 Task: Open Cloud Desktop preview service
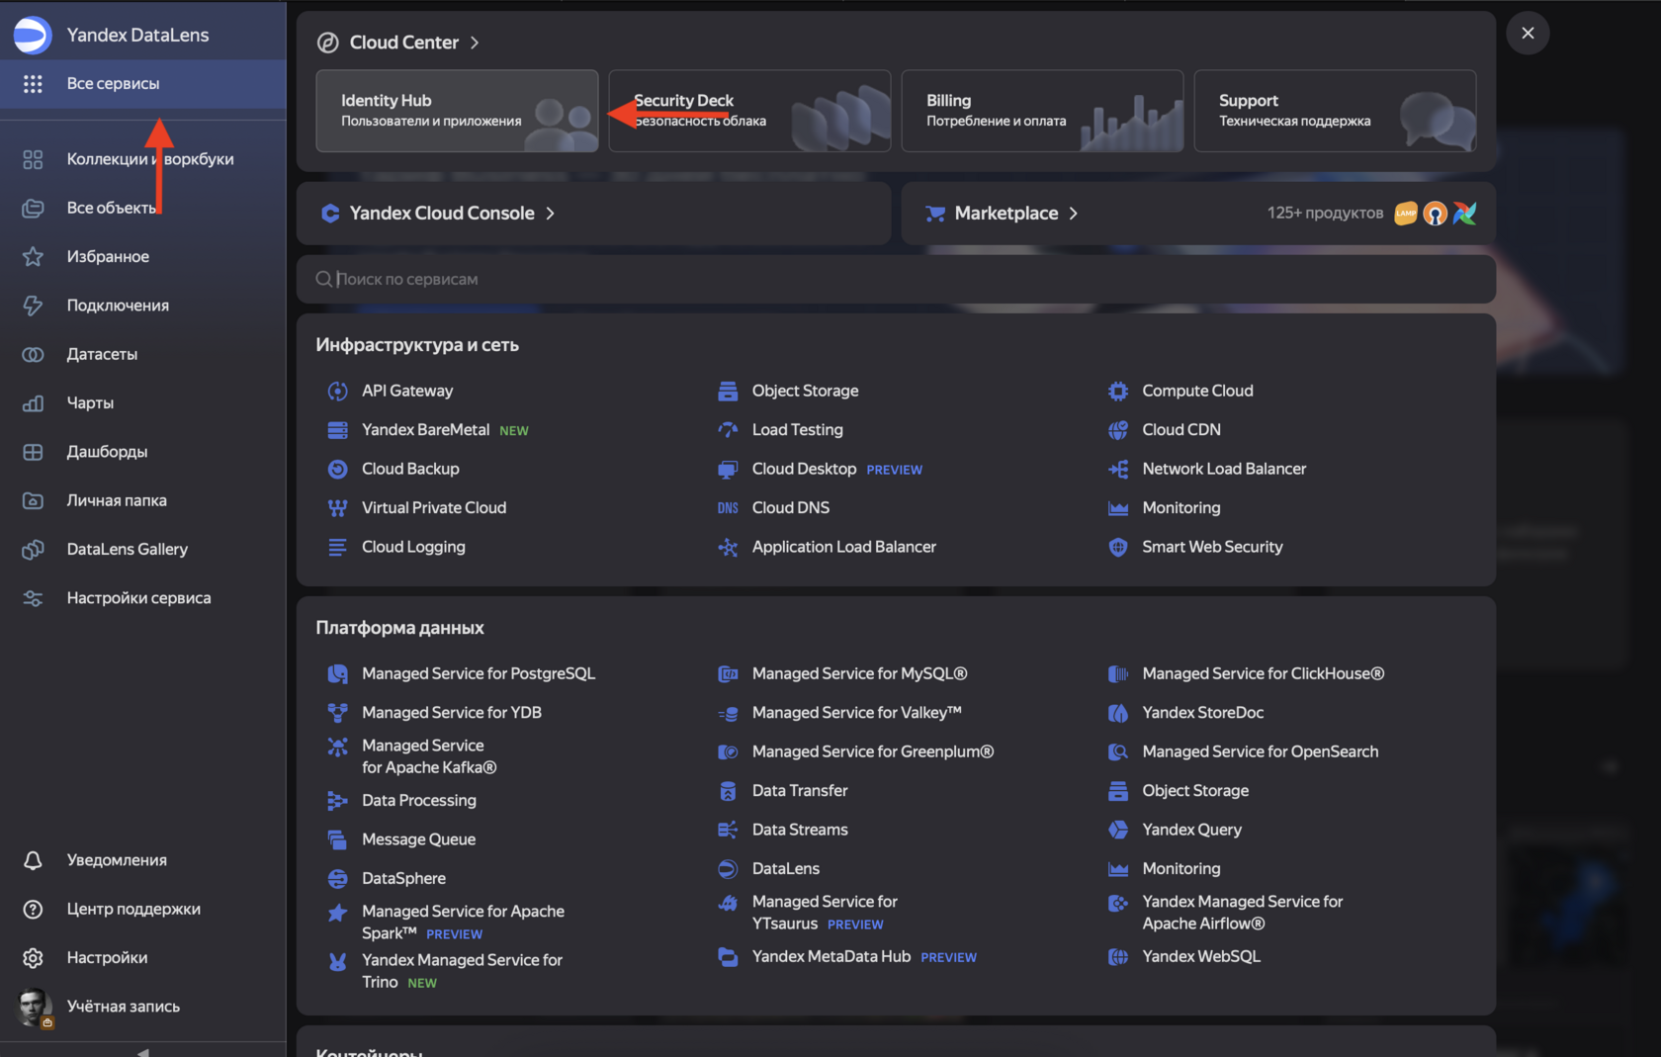click(804, 470)
